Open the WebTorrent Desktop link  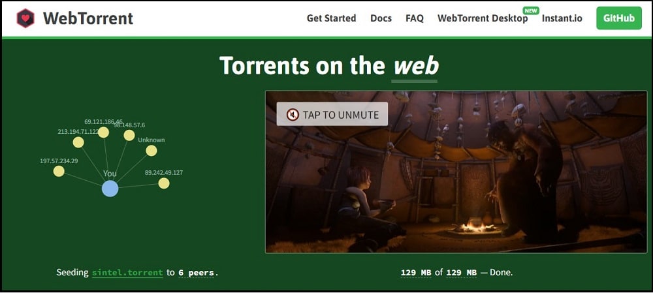483,18
